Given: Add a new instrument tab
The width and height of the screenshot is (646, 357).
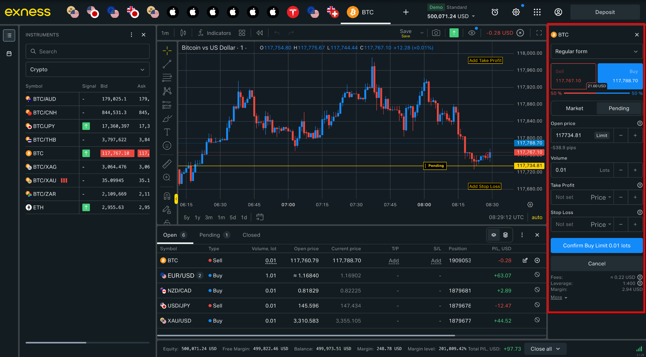Looking at the screenshot, I should [x=406, y=12].
